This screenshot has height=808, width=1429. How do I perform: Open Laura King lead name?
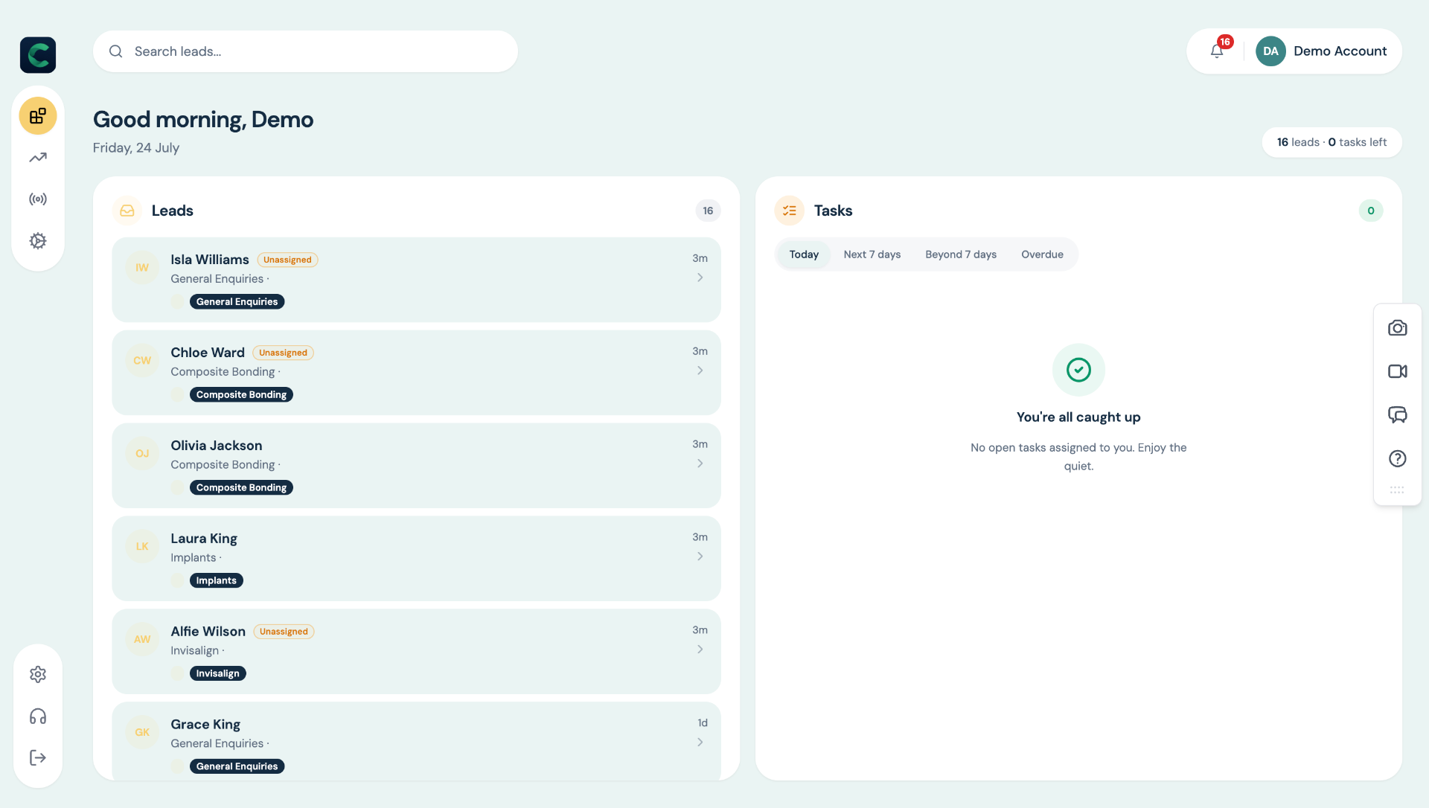(204, 539)
